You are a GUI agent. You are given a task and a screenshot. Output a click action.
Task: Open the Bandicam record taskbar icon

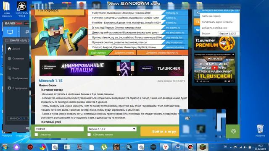[190, 147]
